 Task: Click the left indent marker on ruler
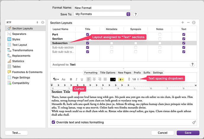tap(52, 85)
